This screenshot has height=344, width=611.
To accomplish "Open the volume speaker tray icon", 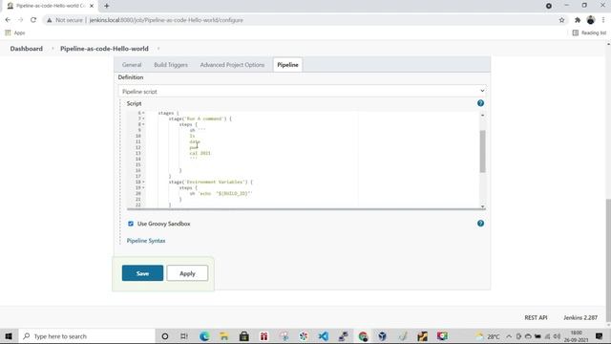I will 557,336.
